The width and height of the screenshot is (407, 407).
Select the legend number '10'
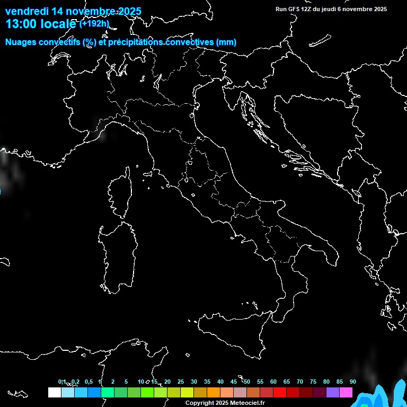141,382
